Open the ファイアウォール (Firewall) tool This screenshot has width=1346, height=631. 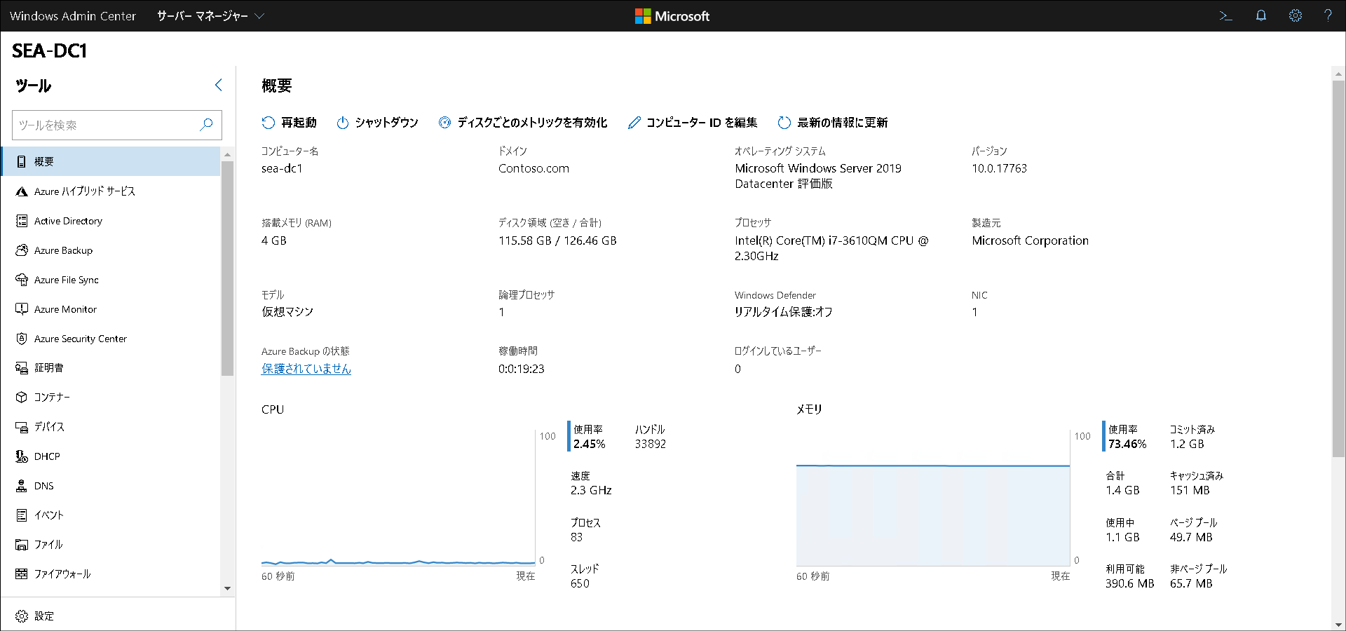tap(62, 574)
